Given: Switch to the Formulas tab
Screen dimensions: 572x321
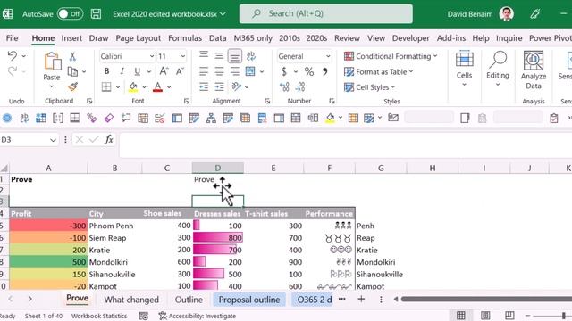Looking at the screenshot, I should (185, 38).
